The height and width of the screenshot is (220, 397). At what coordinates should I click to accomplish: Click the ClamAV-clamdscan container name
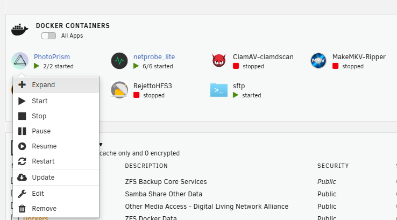click(263, 56)
